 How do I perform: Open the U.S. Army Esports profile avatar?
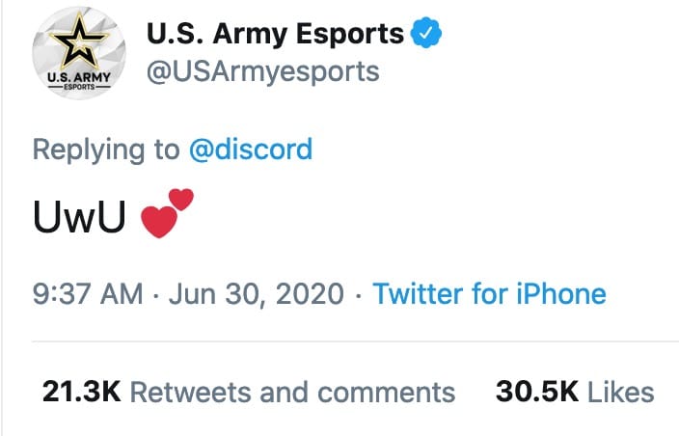pos(79,53)
